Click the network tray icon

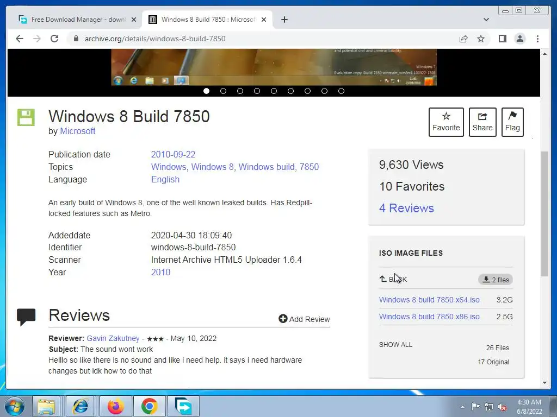coord(489,407)
